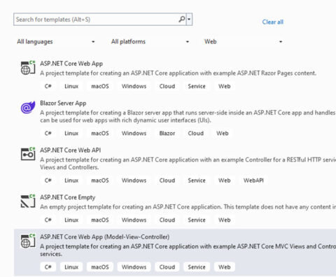Click the ASP.NET Core Empty template icon
336x277 pixels.
pos(28,201)
